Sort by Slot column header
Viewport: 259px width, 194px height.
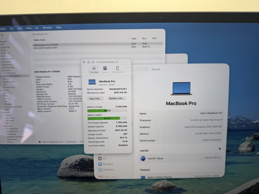[x=154, y=38]
